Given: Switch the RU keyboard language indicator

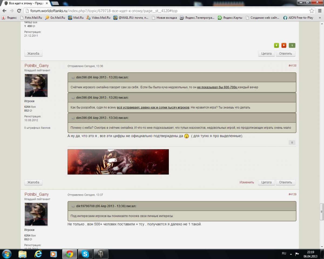Looking at the screenshot, I should (284, 254).
